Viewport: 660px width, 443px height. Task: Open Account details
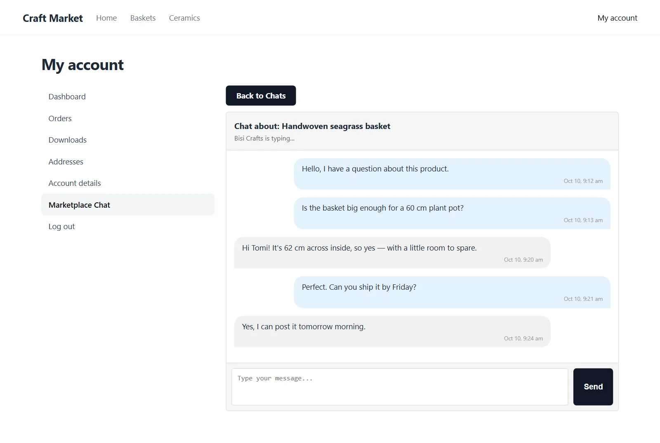point(127,183)
